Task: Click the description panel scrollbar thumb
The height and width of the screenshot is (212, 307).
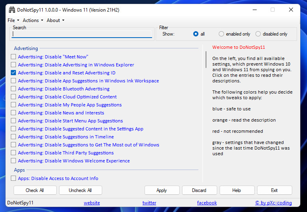Action: pyautogui.click(x=206, y=60)
